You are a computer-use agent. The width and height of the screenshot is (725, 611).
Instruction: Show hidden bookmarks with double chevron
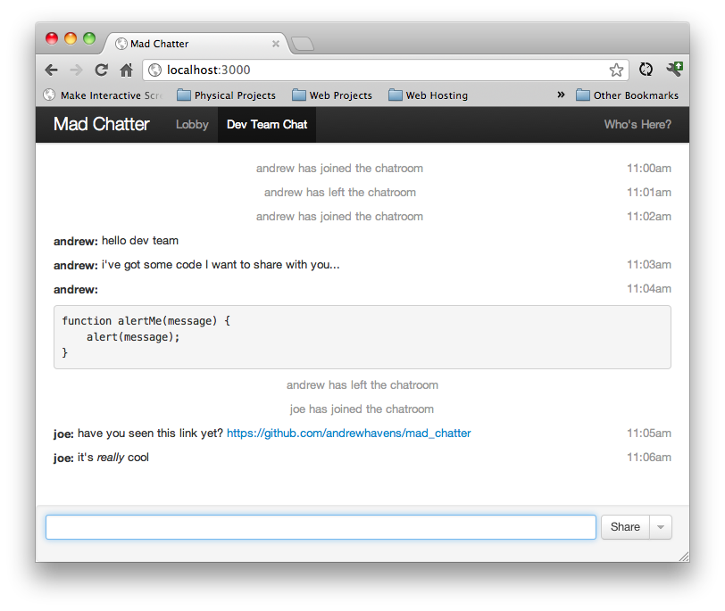coord(561,95)
